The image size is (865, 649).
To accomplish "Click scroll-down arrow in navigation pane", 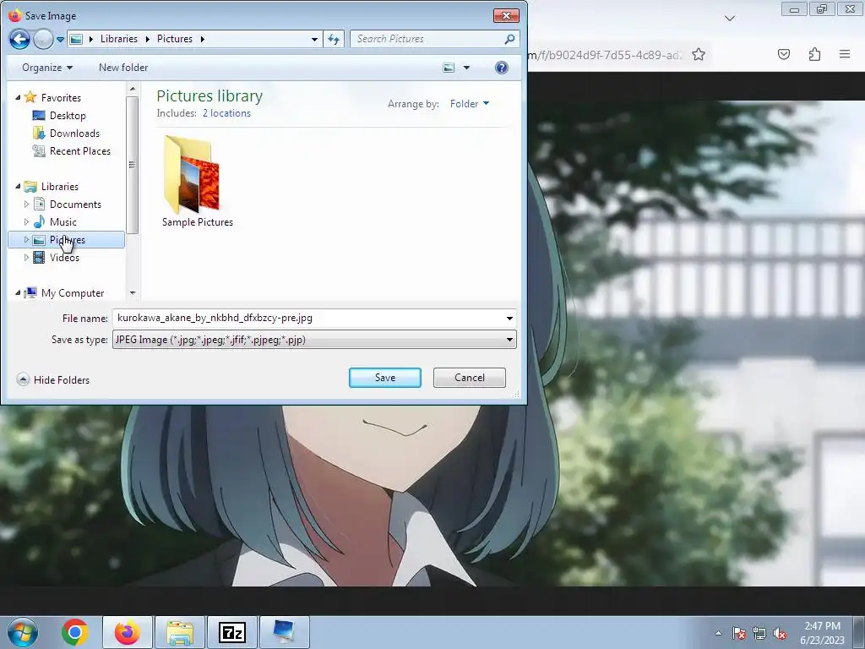I will pos(133,293).
